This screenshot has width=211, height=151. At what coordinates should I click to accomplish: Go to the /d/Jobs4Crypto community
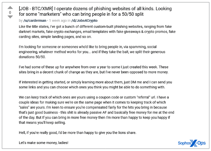(x=84, y=21)
